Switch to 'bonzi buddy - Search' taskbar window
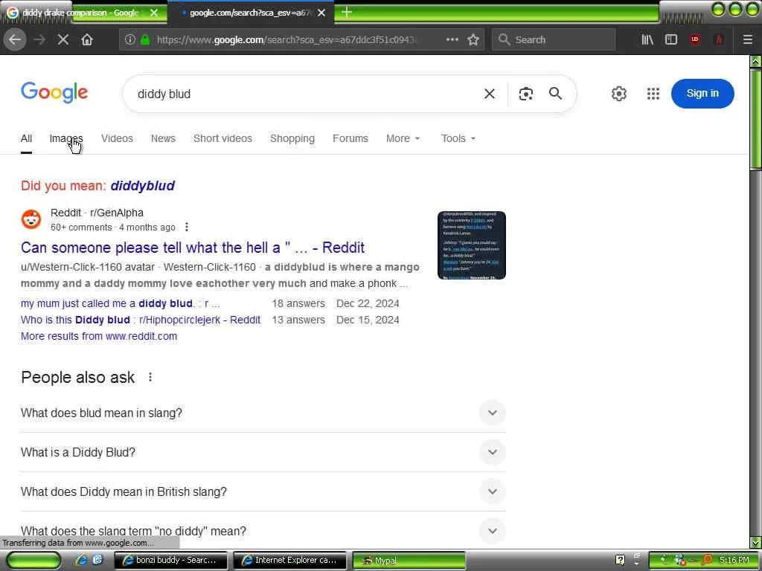This screenshot has width=762, height=571. coord(170,560)
